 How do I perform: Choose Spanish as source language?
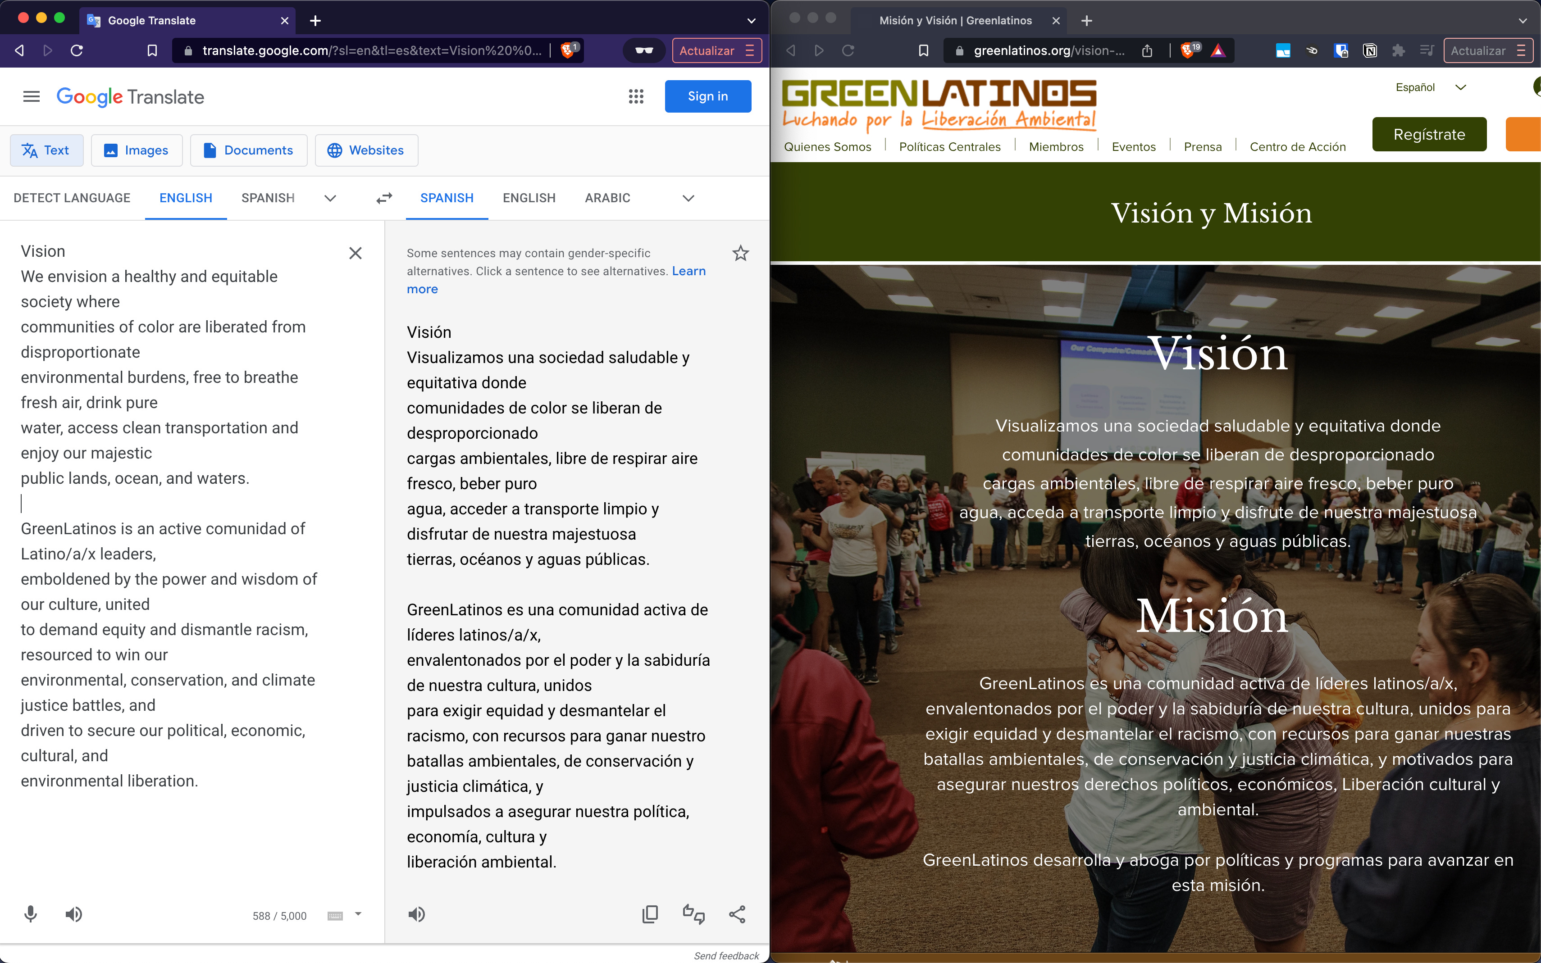(x=268, y=198)
